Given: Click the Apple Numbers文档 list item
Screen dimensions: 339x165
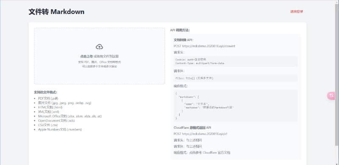Looking at the screenshot, I should (x=60, y=130).
